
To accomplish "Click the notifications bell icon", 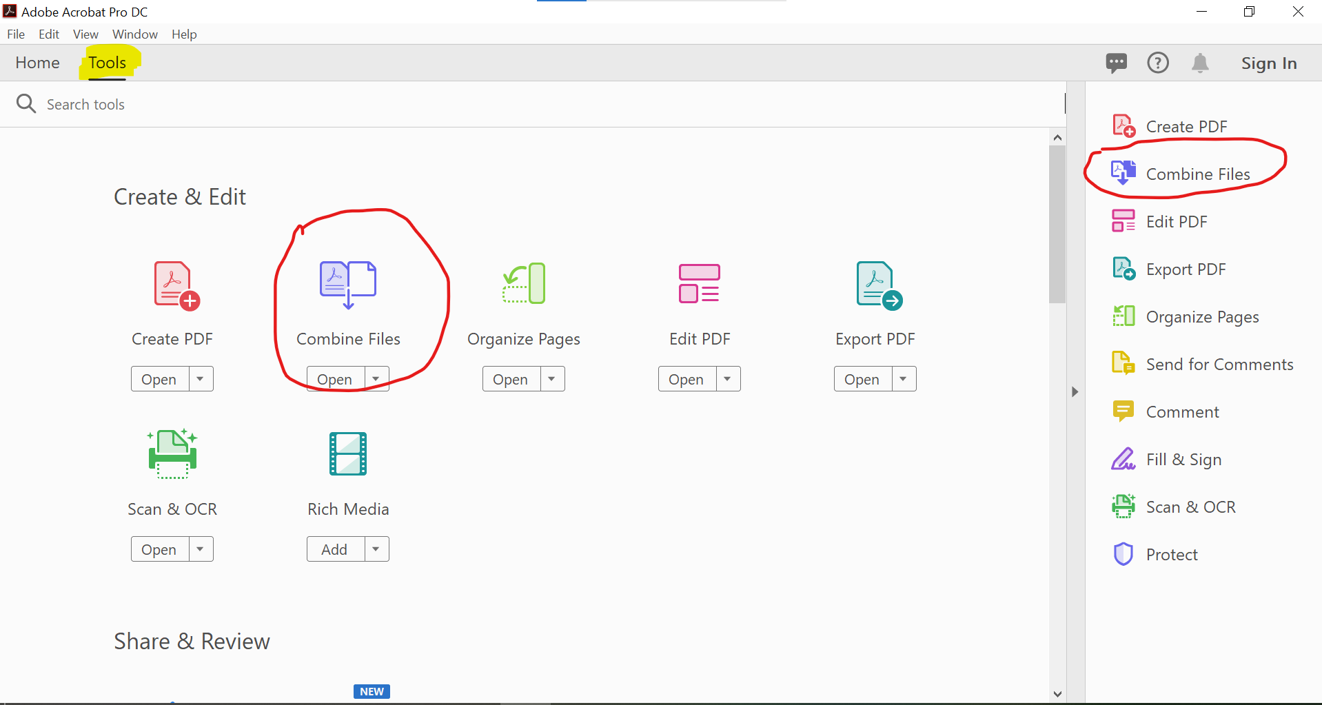I will (1200, 63).
